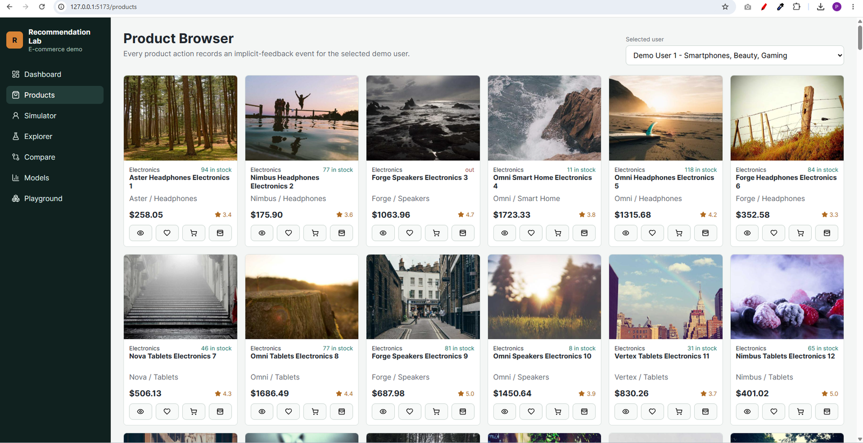
Task: Click heart icon on Vertex Tablets Electronics 11
Action: [x=653, y=411]
